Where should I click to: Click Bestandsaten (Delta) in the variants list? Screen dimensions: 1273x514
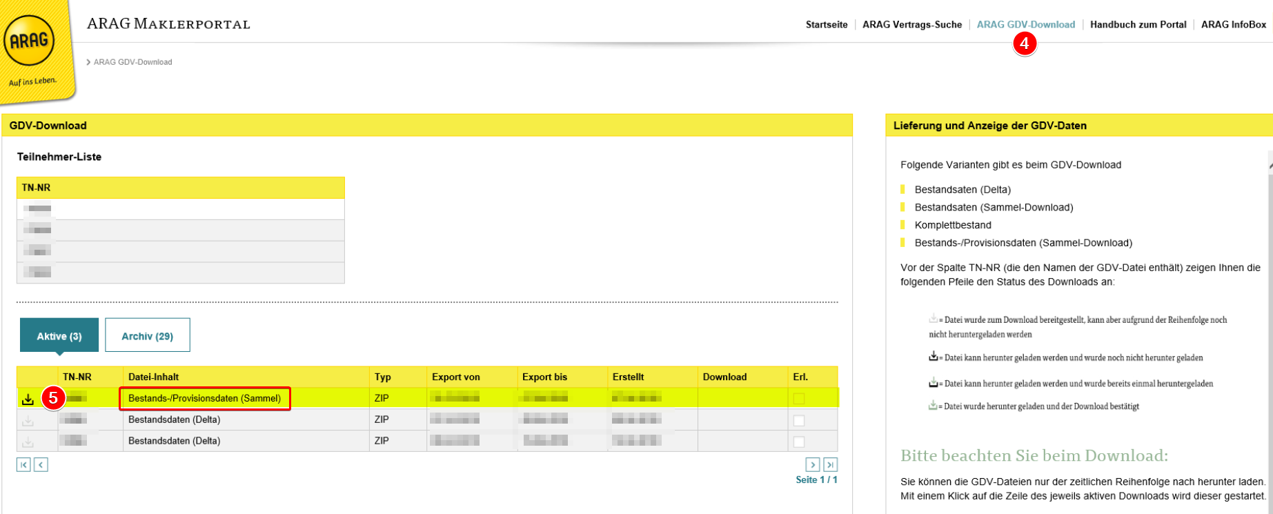[963, 190]
